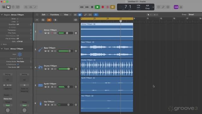Enable input monitoring on Vox 174bpm track

[x=55, y=105]
